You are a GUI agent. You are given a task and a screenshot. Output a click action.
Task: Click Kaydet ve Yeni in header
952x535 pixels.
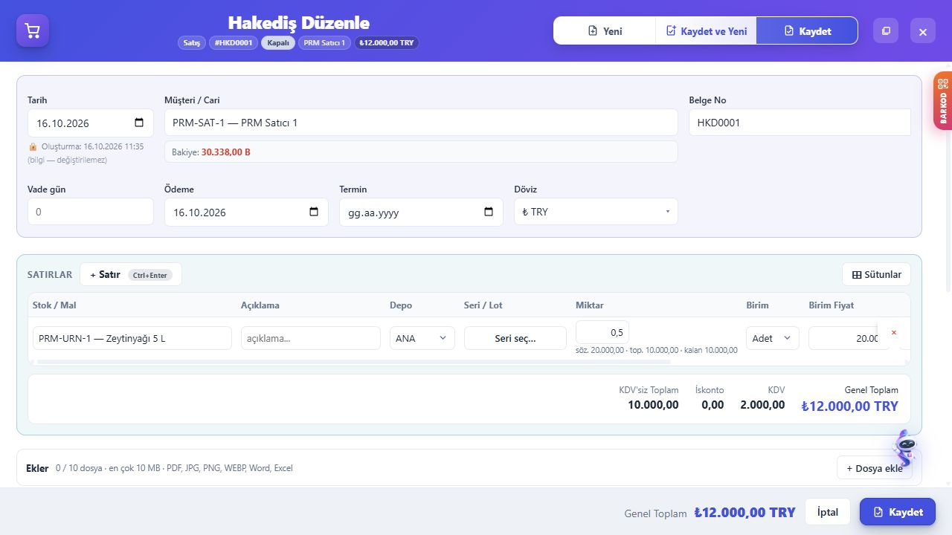tap(706, 31)
